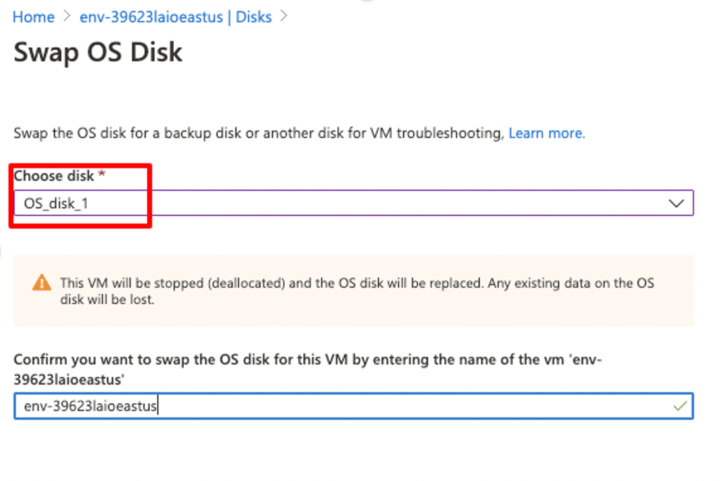The width and height of the screenshot is (726, 481).
Task: Click the breadcrumb chevron after Home
Action: (67, 17)
